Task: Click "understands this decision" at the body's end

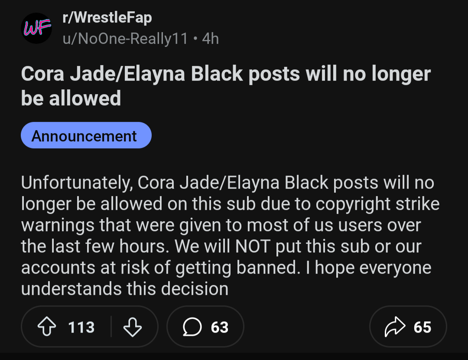Action: pos(125,288)
